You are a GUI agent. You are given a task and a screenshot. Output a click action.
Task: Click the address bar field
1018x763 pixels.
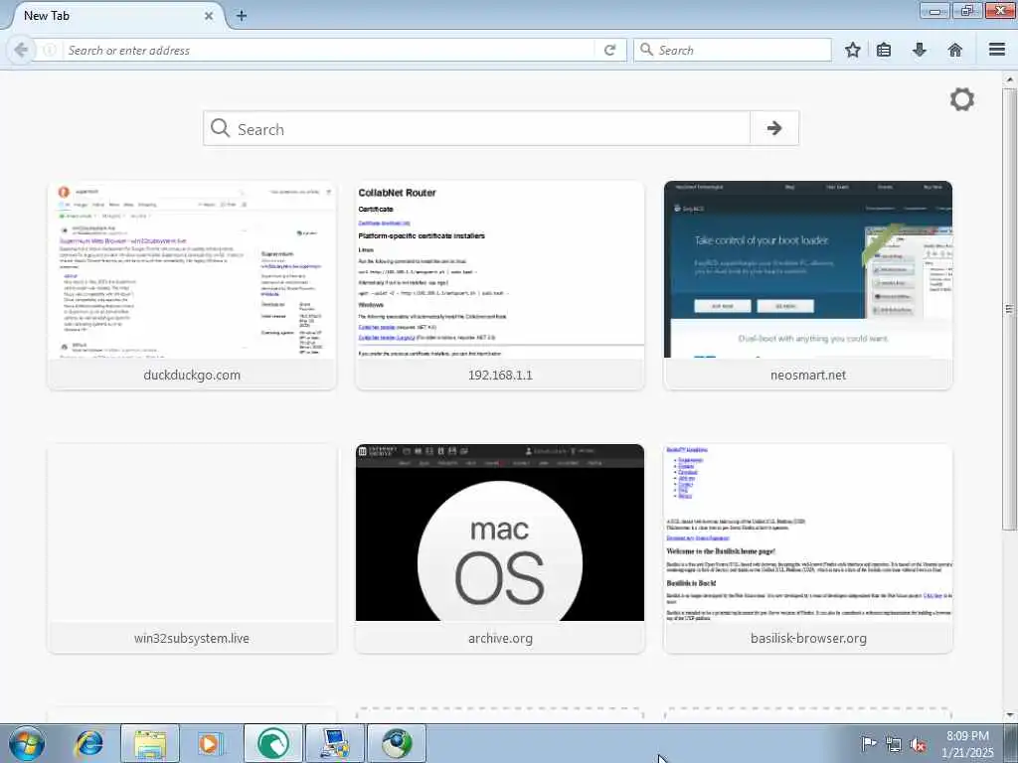(328, 50)
